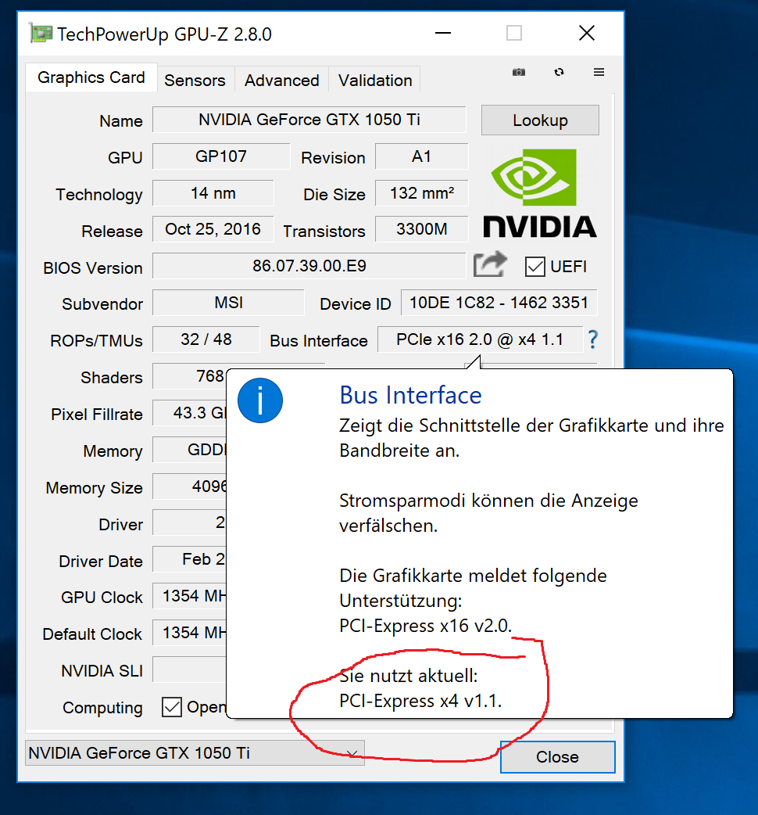This screenshot has width=758, height=815.
Task: Click the Lookup button
Action: point(540,120)
